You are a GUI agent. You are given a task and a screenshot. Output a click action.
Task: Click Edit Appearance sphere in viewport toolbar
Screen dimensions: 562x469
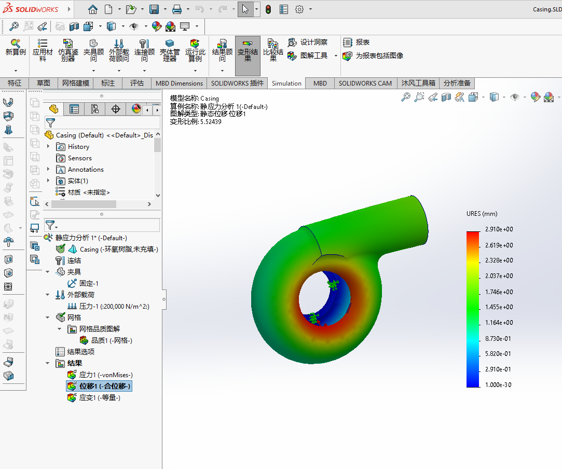535,96
